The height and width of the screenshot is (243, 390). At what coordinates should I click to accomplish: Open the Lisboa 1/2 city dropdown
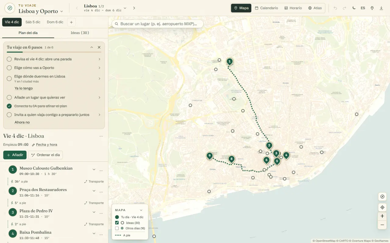click(105, 8)
